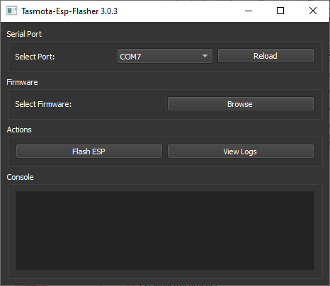Click the Tasmota-Esp-Flasher app icon in title bar

pos(11,11)
